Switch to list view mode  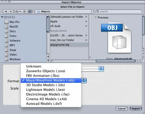pos(24,11)
